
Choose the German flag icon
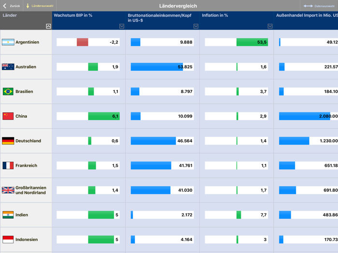point(8,141)
